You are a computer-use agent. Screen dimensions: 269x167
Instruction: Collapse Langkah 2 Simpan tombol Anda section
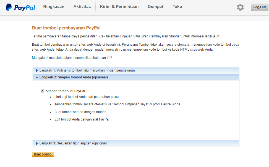[x=135, y=77]
